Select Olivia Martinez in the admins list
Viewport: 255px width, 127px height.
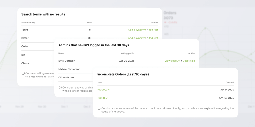pyautogui.click(x=67, y=77)
